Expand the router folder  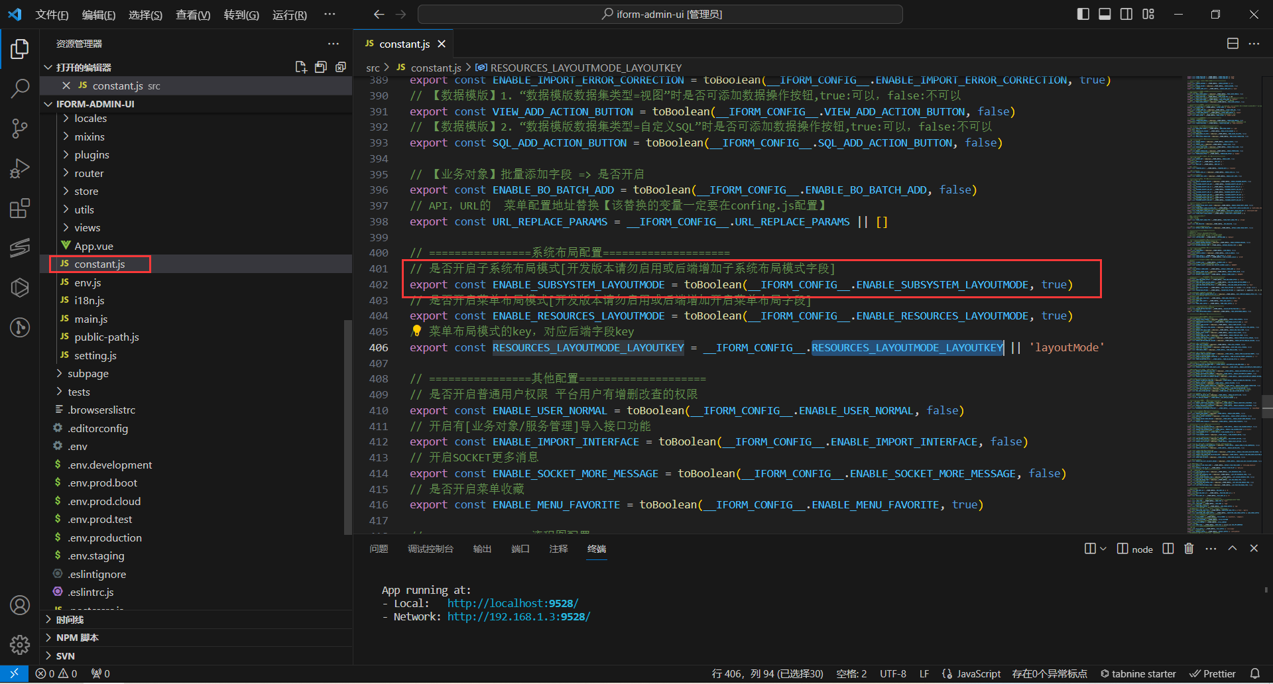(89, 173)
